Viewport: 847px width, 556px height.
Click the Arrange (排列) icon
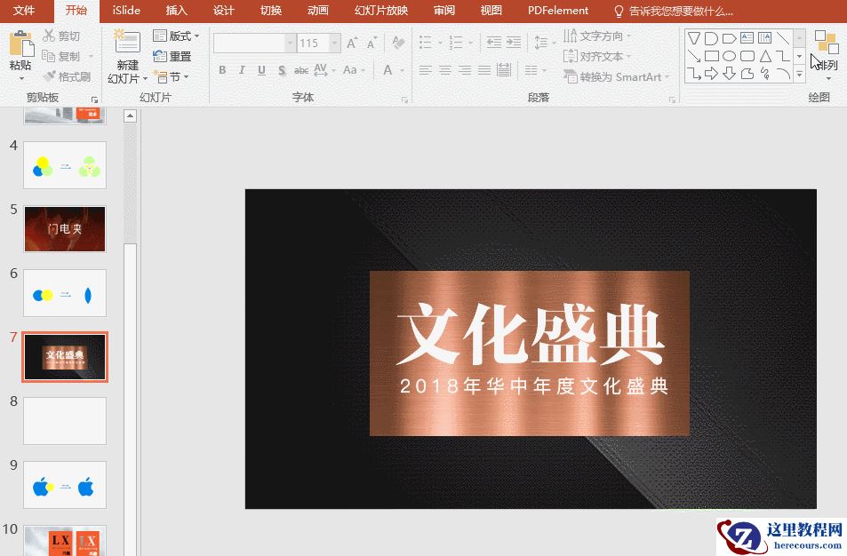click(x=826, y=43)
